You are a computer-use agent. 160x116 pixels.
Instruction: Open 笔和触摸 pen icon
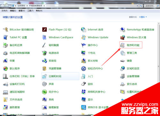pyautogui.click(x=44, y=45)
